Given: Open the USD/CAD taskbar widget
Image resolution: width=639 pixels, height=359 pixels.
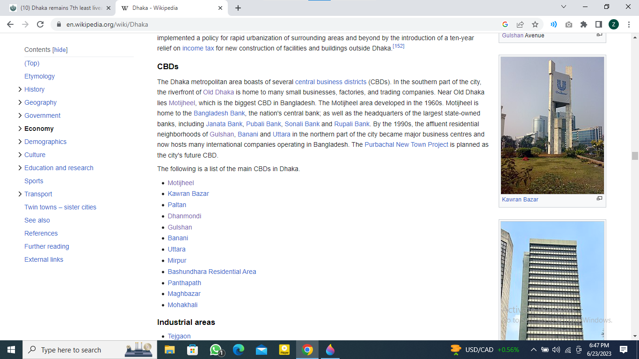Looking at the screenshot, I should [485, 350].
